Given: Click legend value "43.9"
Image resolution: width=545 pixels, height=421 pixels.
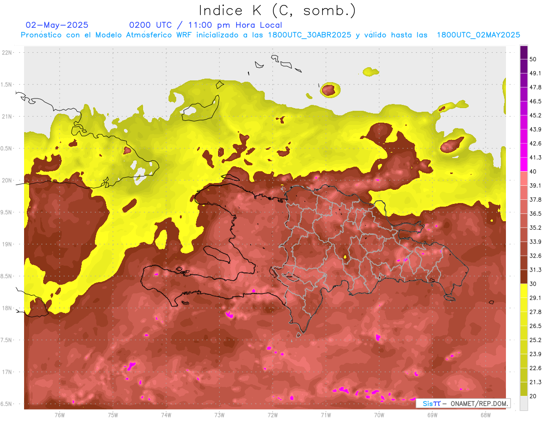Looking at the screenshot, I should point(535,129).
